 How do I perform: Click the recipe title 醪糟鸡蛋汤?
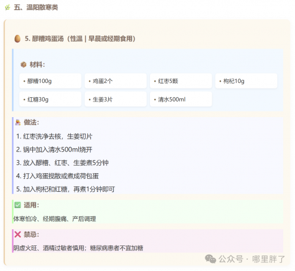pyautogui.click(x=48, y=39)
